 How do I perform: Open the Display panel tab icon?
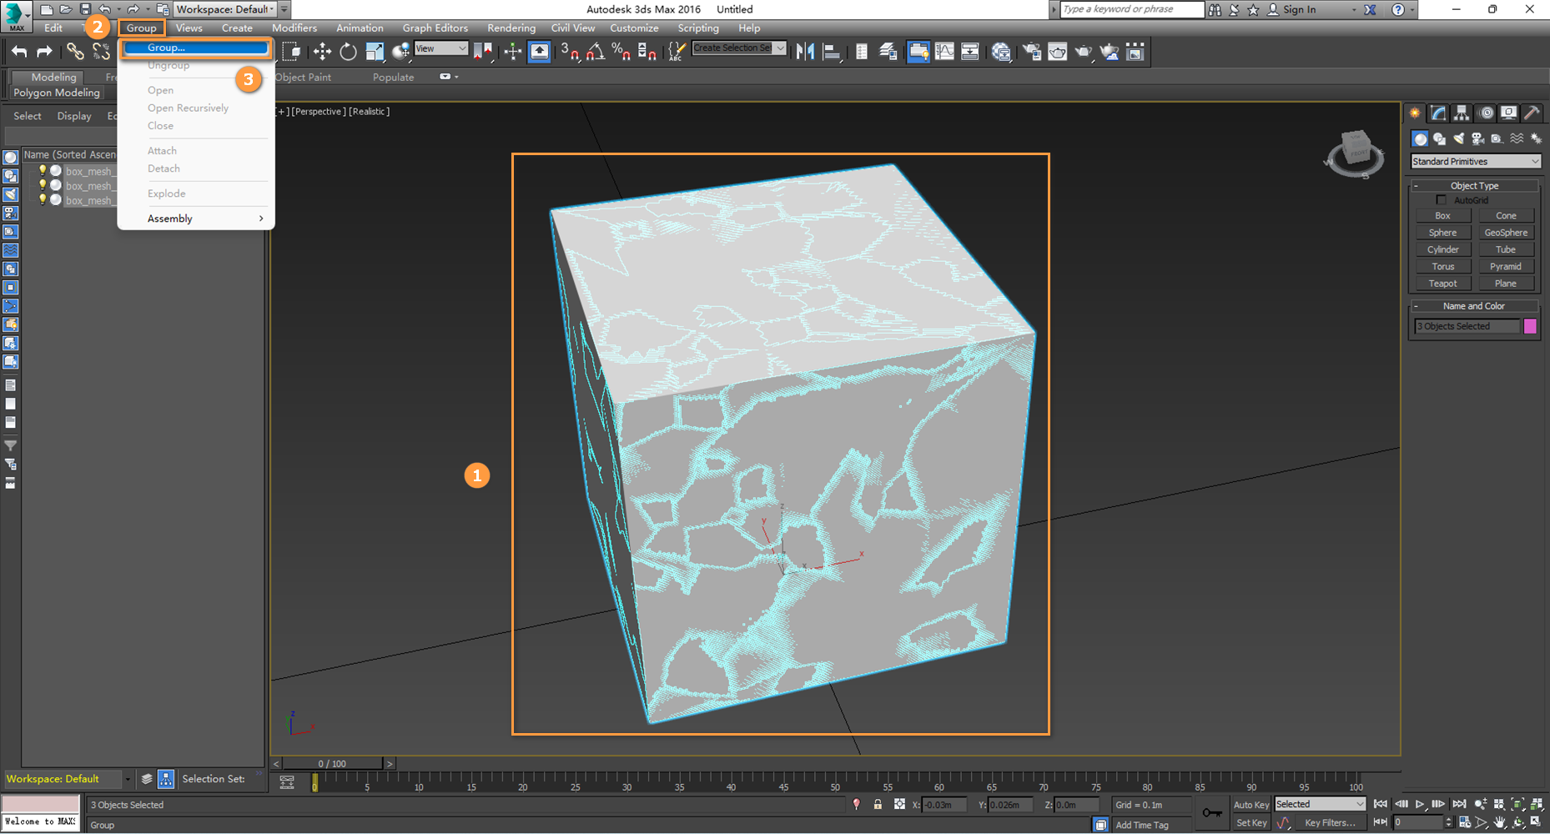1509,113
